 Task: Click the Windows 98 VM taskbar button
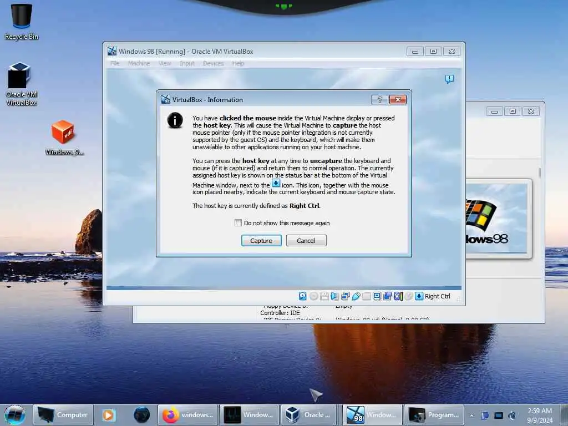[372, 415]
